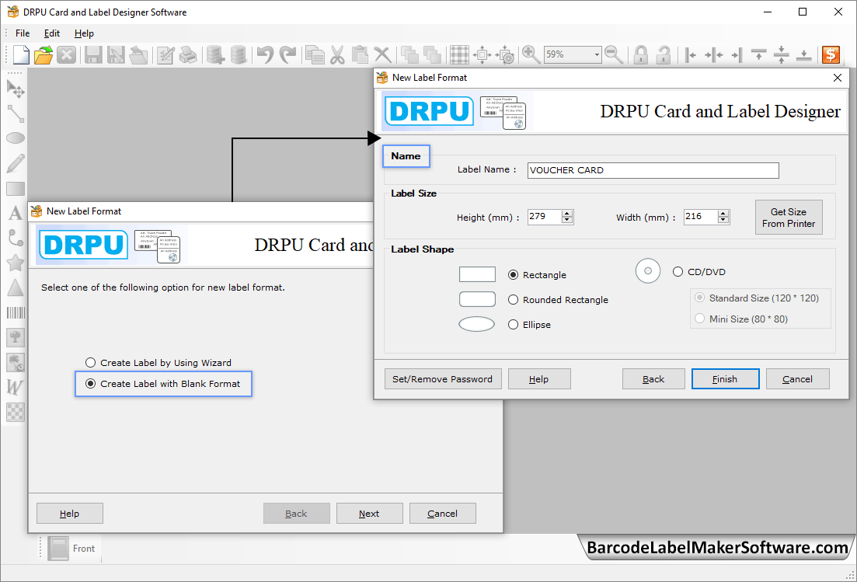This screenshot has width=857, height=582.
Task: Click Get Size From Printer button
Action: pyautogui.click(x=788, y=218)
